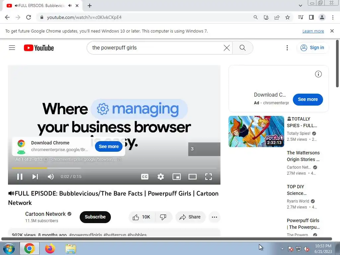Submit the YouTube search with magnifier button
Viewport: 340px width, 255px height.
[243, 48]
